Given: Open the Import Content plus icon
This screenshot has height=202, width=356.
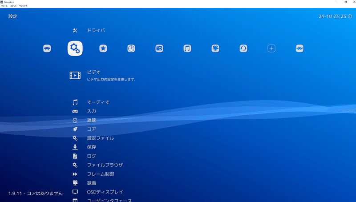Looking at the screenshot, I should pyautogui.click(x=271, y=48).
